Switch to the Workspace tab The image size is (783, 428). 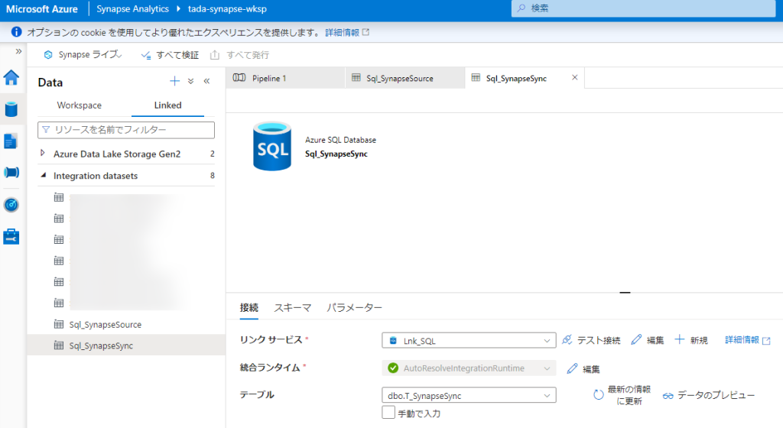click(x=79, y=105)
